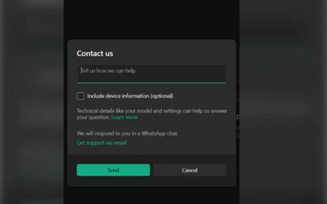Click the 'Include device information (optional)' label text
The height and width of the screenshot is (204, 327).
click(130, 96)
